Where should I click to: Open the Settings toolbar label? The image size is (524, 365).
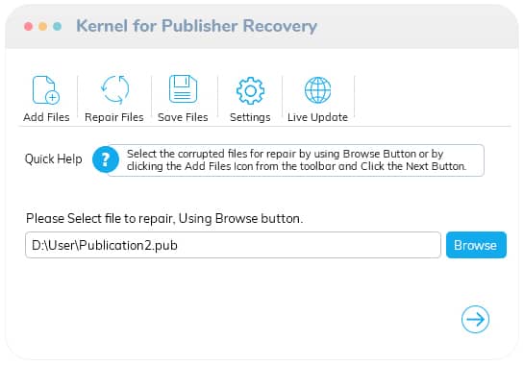pos(250,117)
